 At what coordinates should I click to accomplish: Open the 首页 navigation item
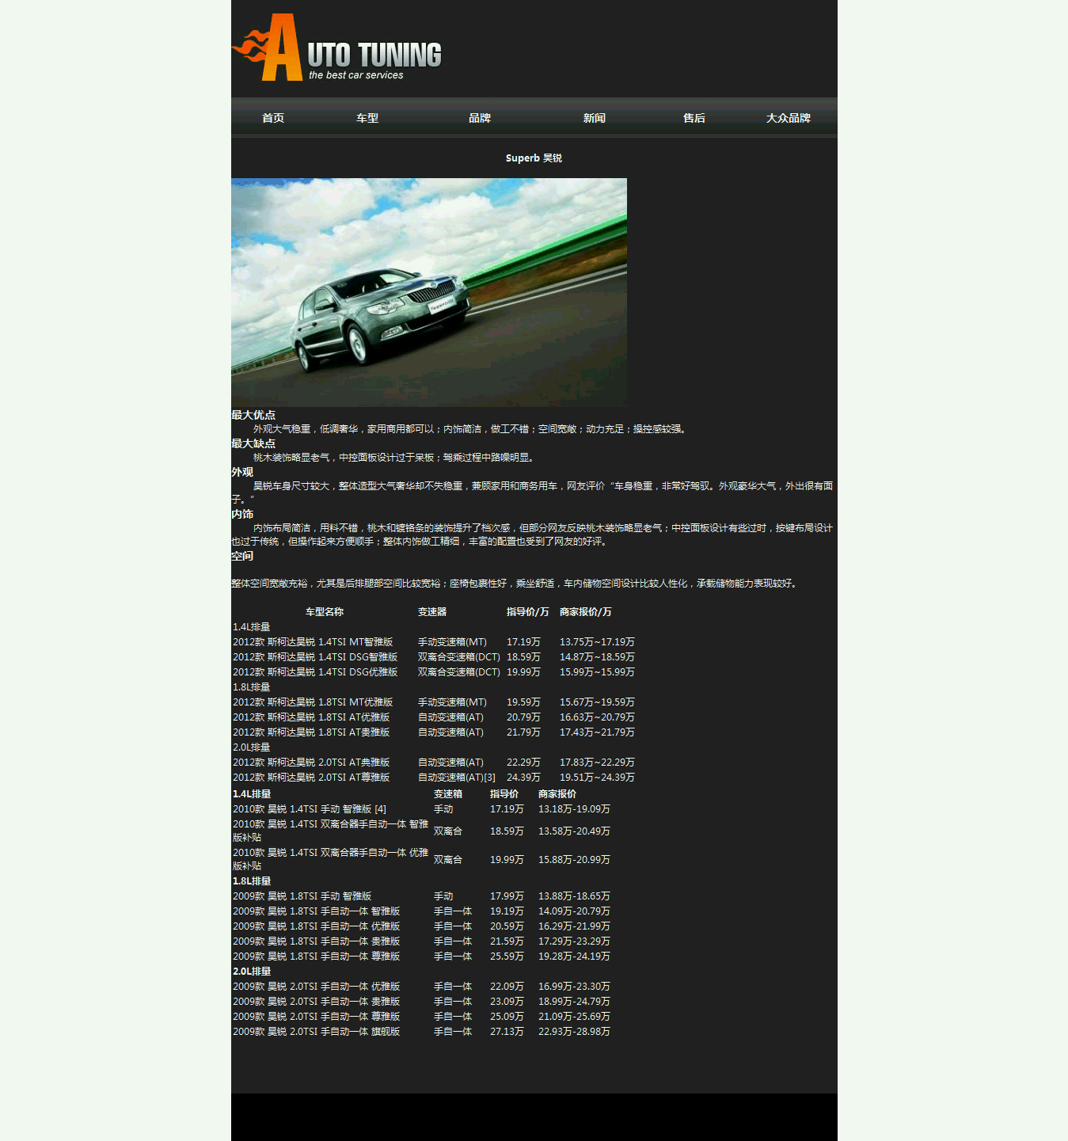point(273,118)
